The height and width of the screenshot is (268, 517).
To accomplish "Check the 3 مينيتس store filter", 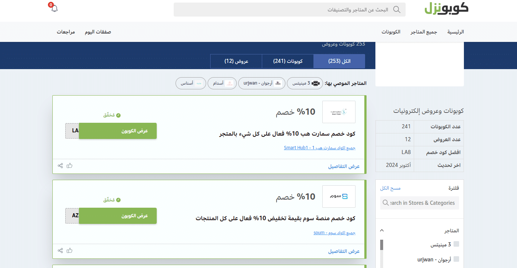I will point(457,244).
